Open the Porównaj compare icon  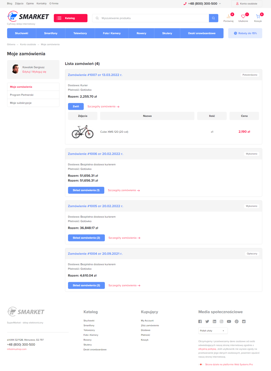228,17
